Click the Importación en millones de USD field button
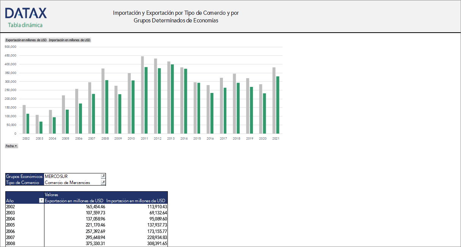461x247 pixels. click(x=69, y=39)
